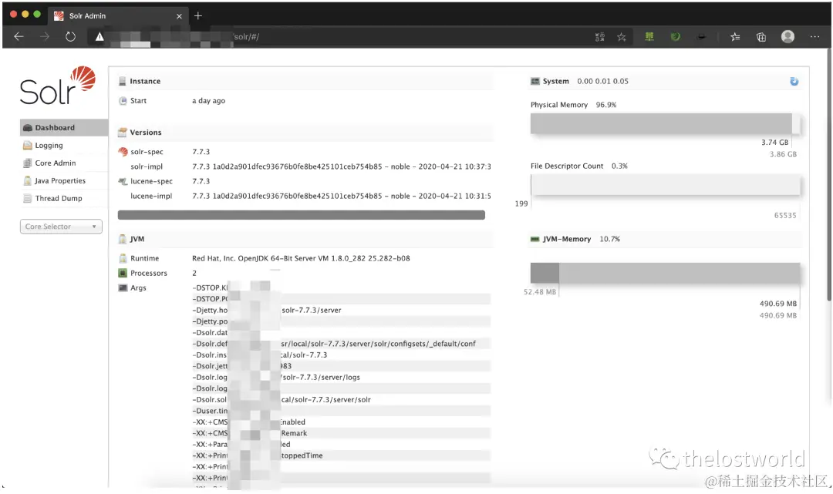Viewport: 833px width, 494px height.
Task: Click the Instance section icon
Action: pyautogui.click(x=122, y=81)
